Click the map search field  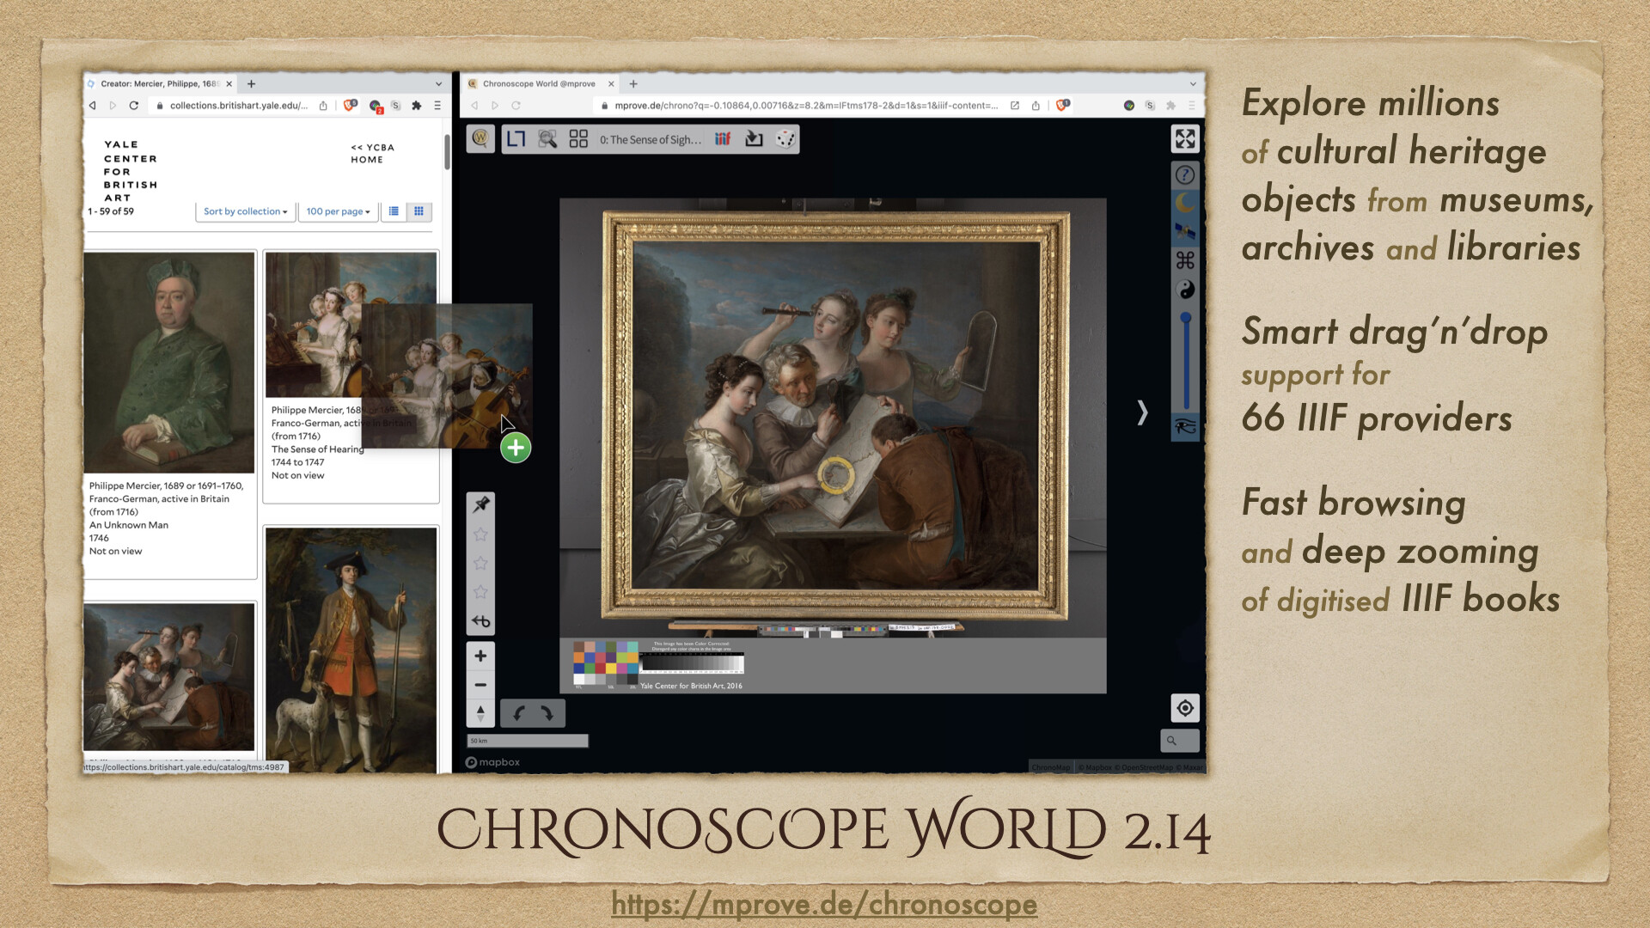1180,740
